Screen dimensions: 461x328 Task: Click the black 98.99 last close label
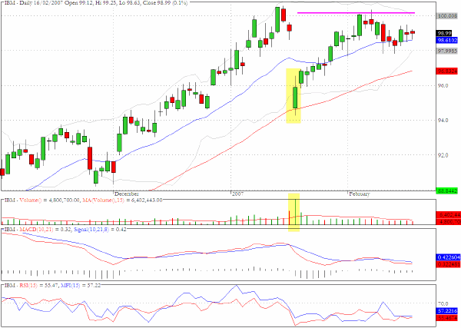pos(444,34)
